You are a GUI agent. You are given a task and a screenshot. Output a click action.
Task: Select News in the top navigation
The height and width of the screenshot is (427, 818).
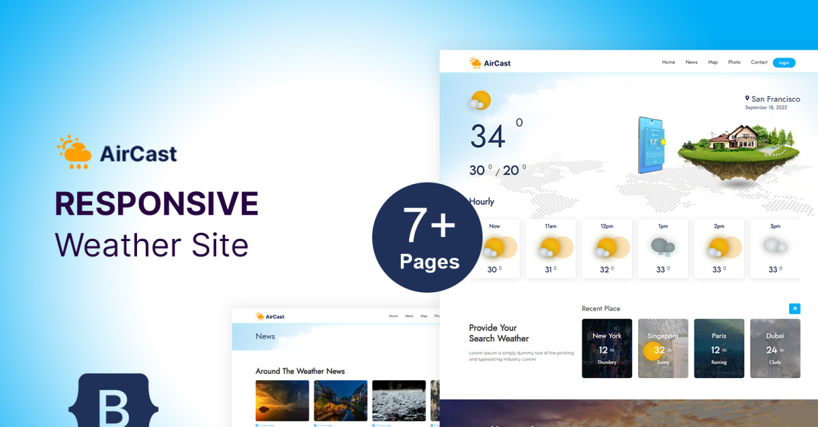(691, 62)
